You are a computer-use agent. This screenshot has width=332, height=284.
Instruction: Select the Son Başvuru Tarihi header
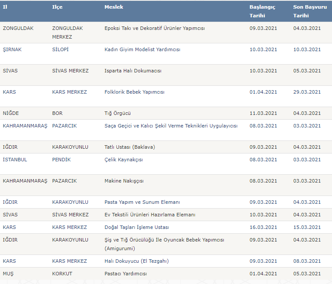click(310, 11)
